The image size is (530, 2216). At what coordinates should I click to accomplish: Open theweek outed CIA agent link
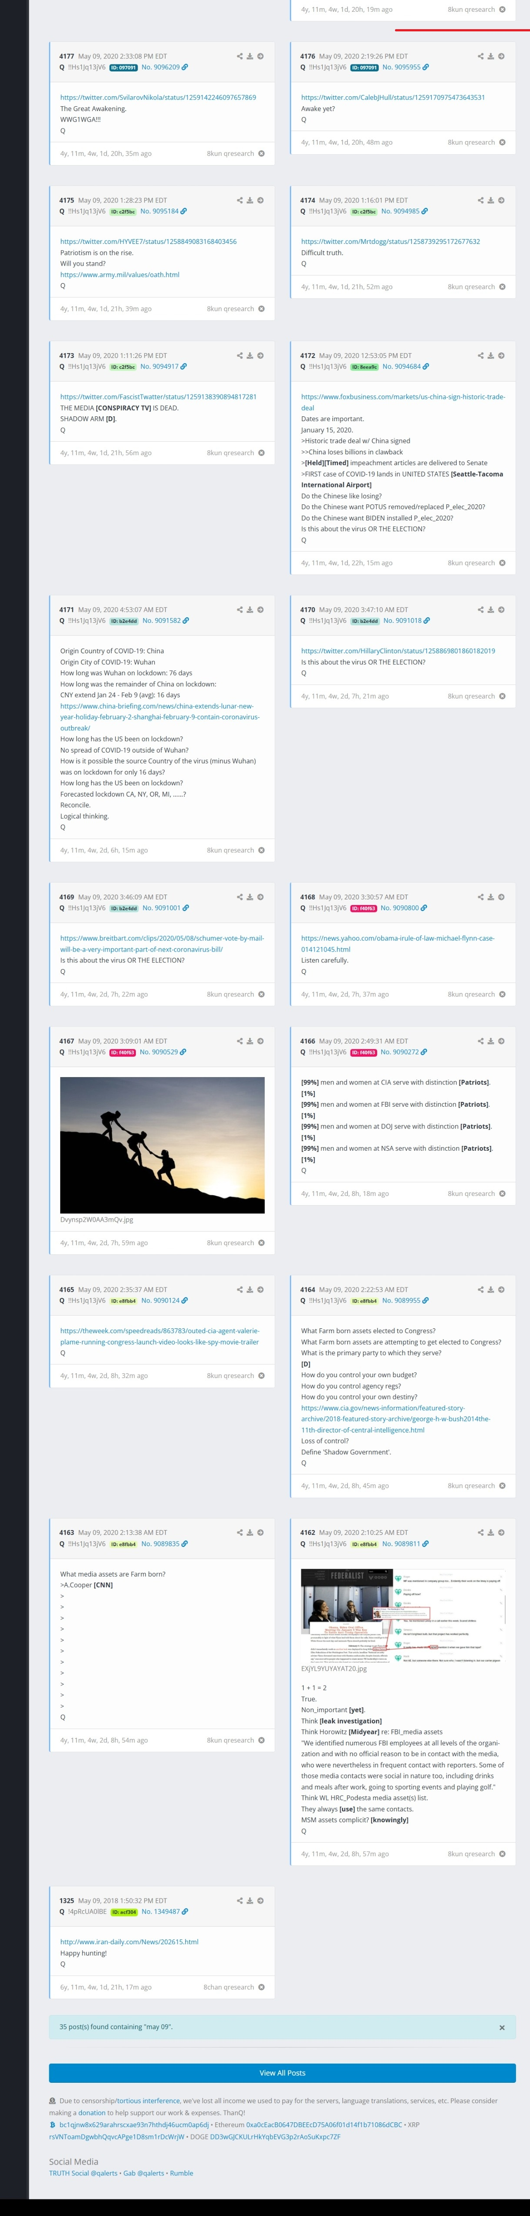(159, 1336)
